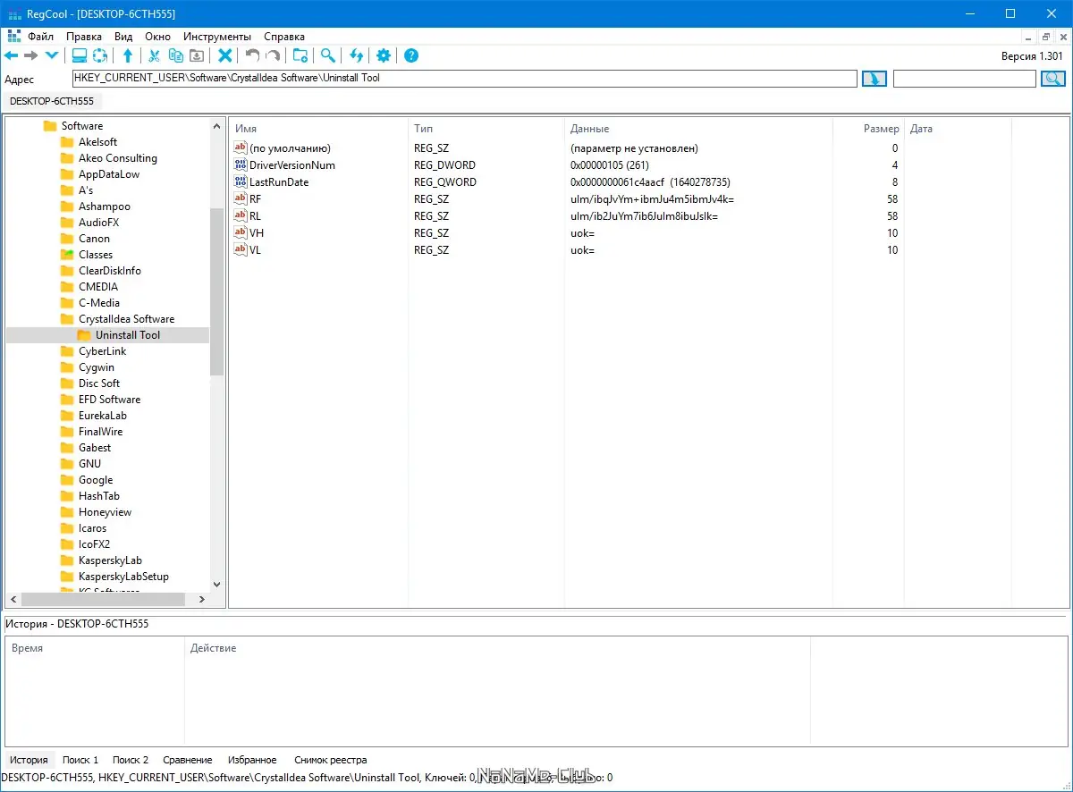The height and width of the screenshot is (792, 1073).
Task: Switch to the Снимок реестра tab
Action: point(331,760)
